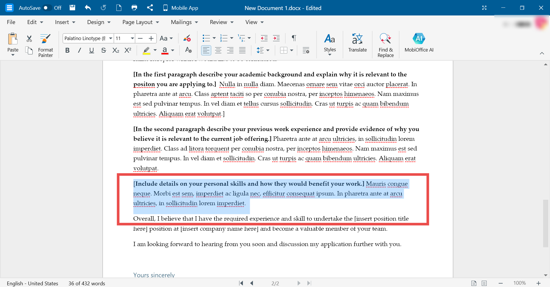The width and height of the screenshot is (550, 287).
Task: Open font size dropdown
Action: click(x=132, y=38)
